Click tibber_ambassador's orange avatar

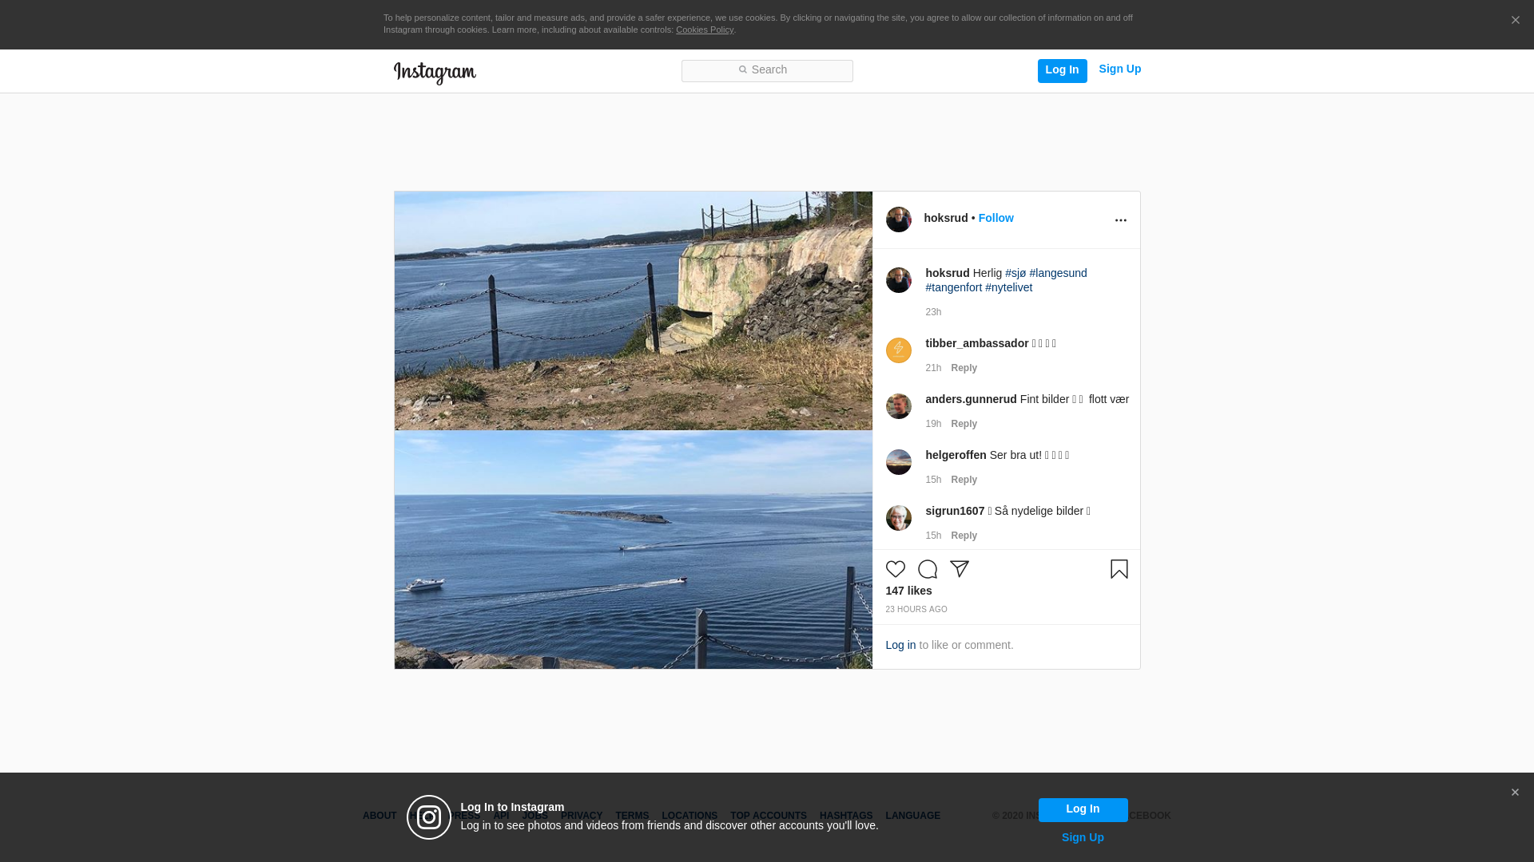[x=898, y=350]
